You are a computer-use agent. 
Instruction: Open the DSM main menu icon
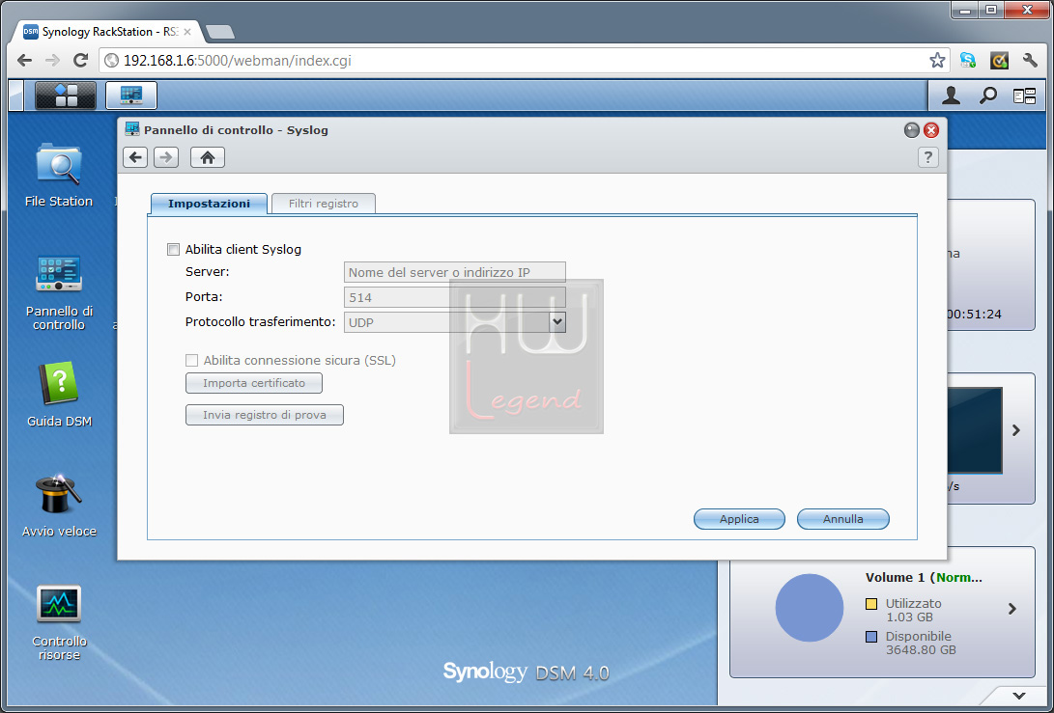pyautogui.click(x=66, y=96)
